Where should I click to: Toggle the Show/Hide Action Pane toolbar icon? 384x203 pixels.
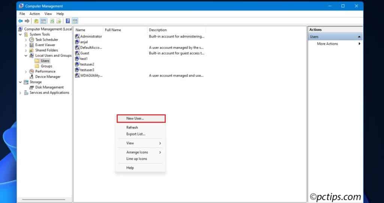tap(75, 21)
